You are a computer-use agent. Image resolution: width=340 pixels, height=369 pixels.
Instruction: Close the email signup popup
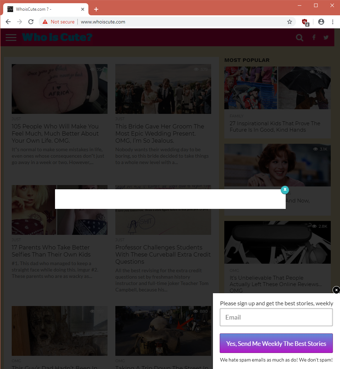coord(336,290)
